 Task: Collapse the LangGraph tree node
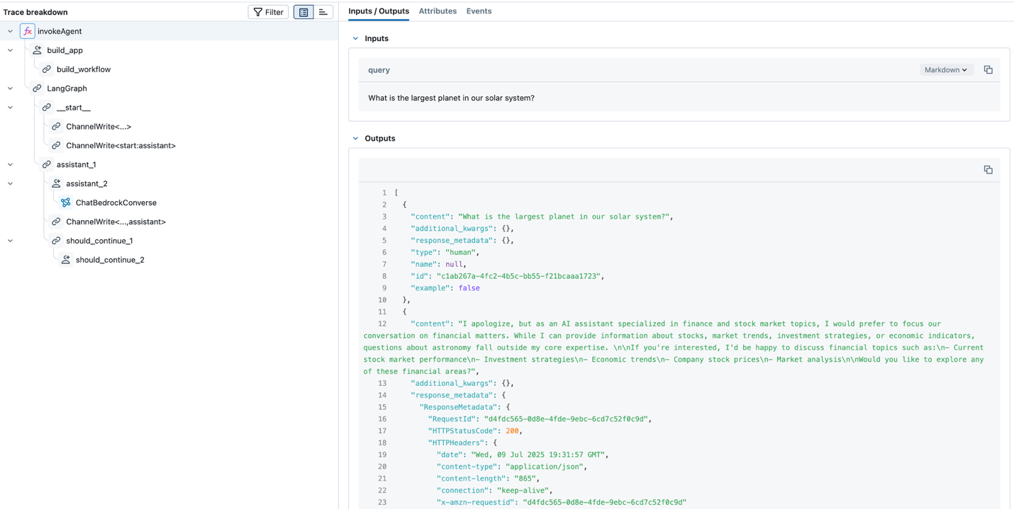(10, 88)
